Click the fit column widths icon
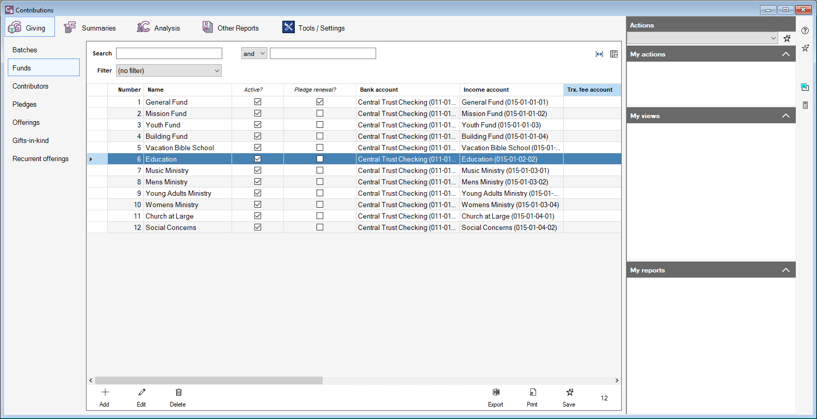 click(x=599, y=54)
